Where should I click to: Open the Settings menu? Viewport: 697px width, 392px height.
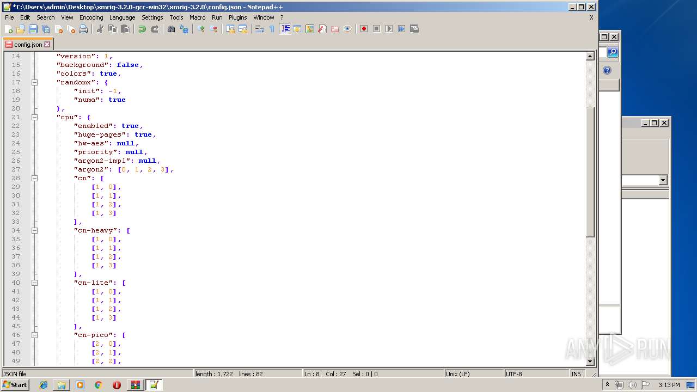[152, 17]
